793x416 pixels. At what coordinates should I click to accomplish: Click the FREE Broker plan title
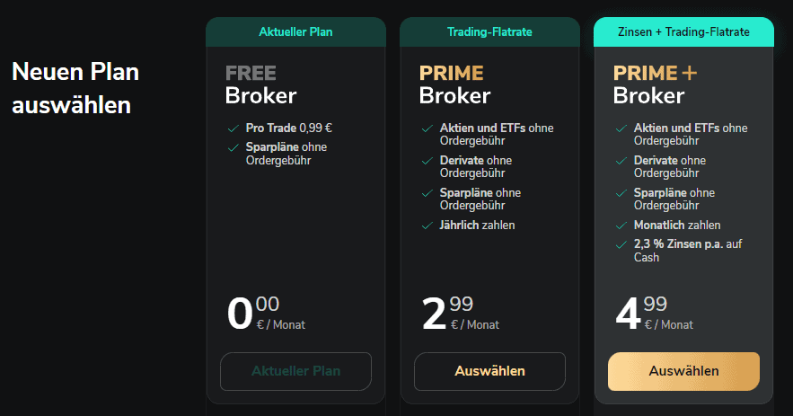point(260,84)
